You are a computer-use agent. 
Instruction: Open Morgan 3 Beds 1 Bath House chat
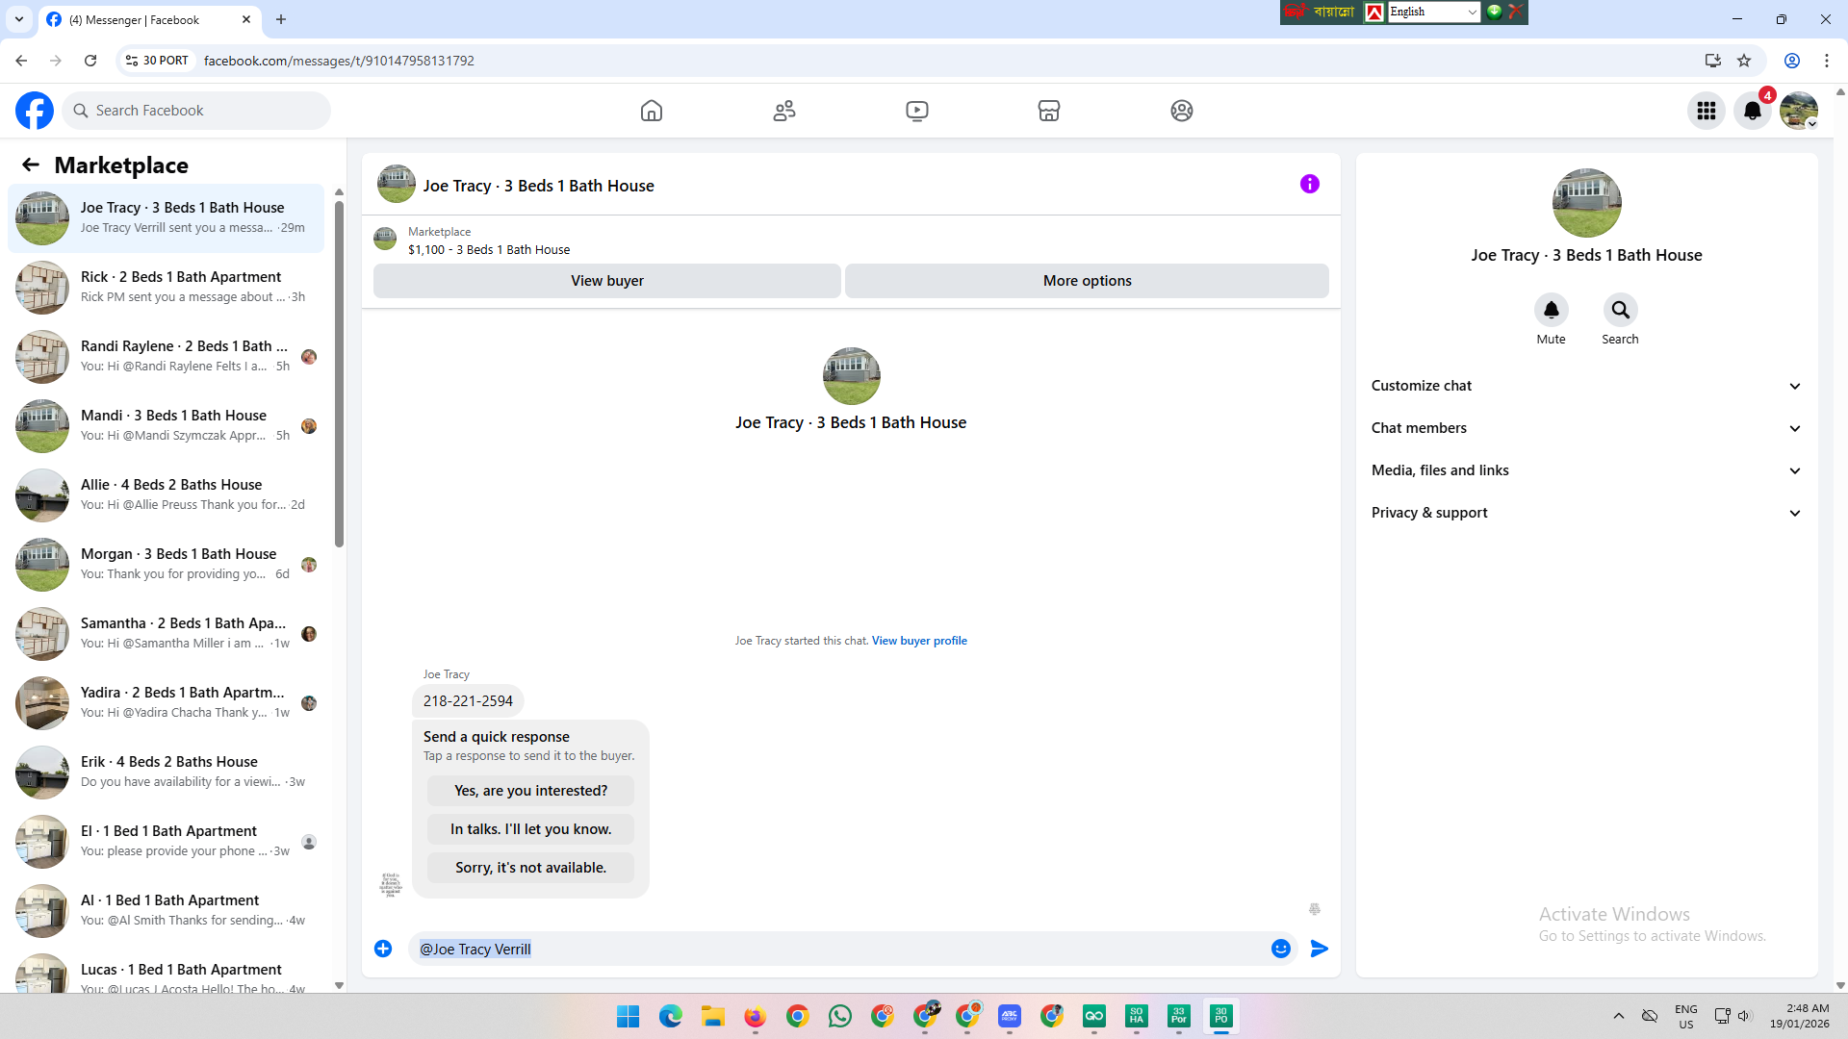pos(167,564)
